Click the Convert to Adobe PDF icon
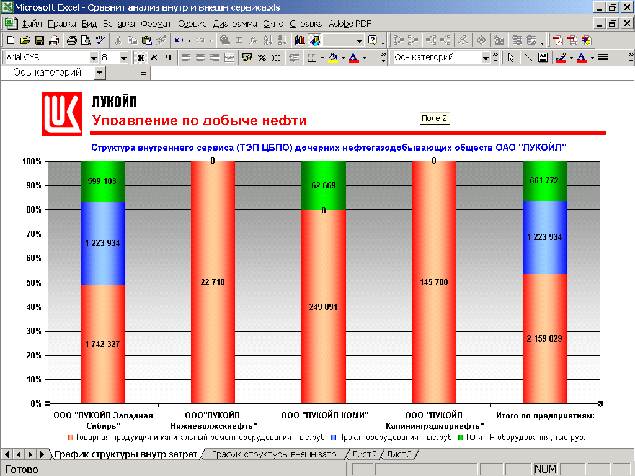This screenshot has width=635, height=476. [x=558, y=40]
